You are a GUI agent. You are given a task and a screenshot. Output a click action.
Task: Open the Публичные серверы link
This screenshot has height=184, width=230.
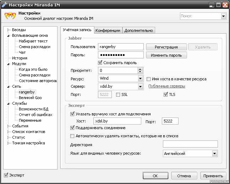167,86
